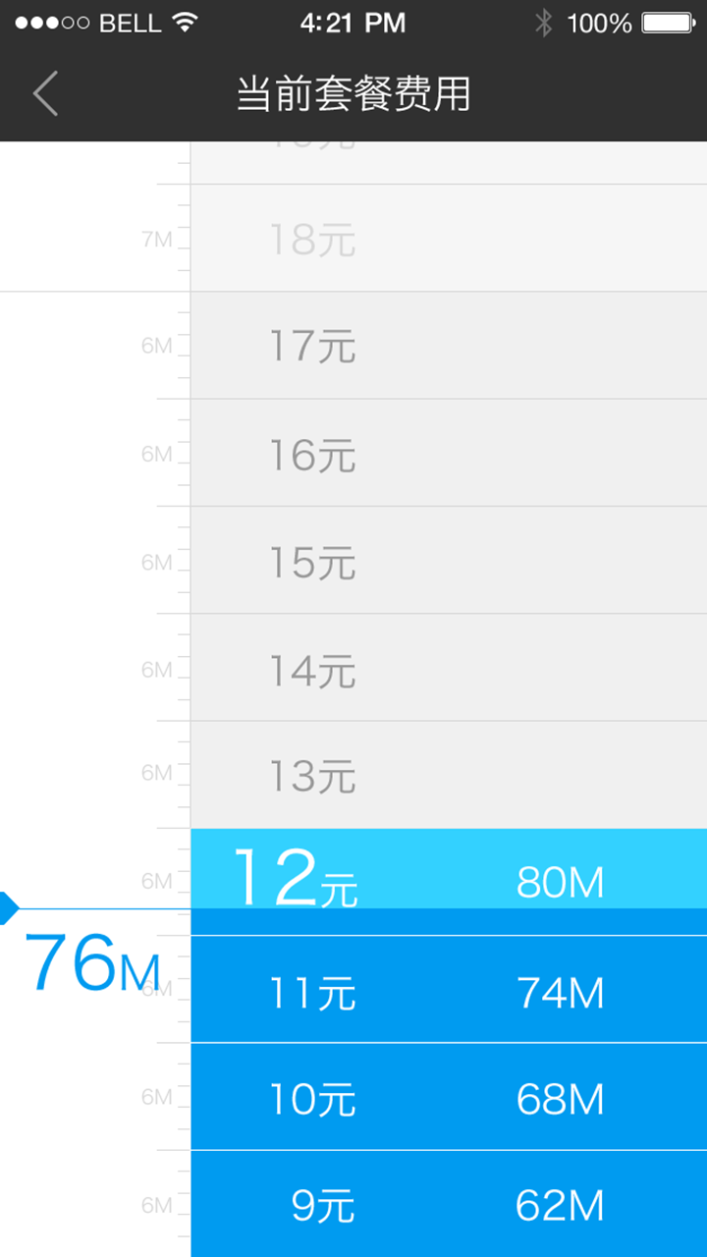Image resolution: width=707 pixels, height=1257 pixels.
Task: Tap the faded 18元 plan row
Action: pyautogui.click(x=448, y=239)
